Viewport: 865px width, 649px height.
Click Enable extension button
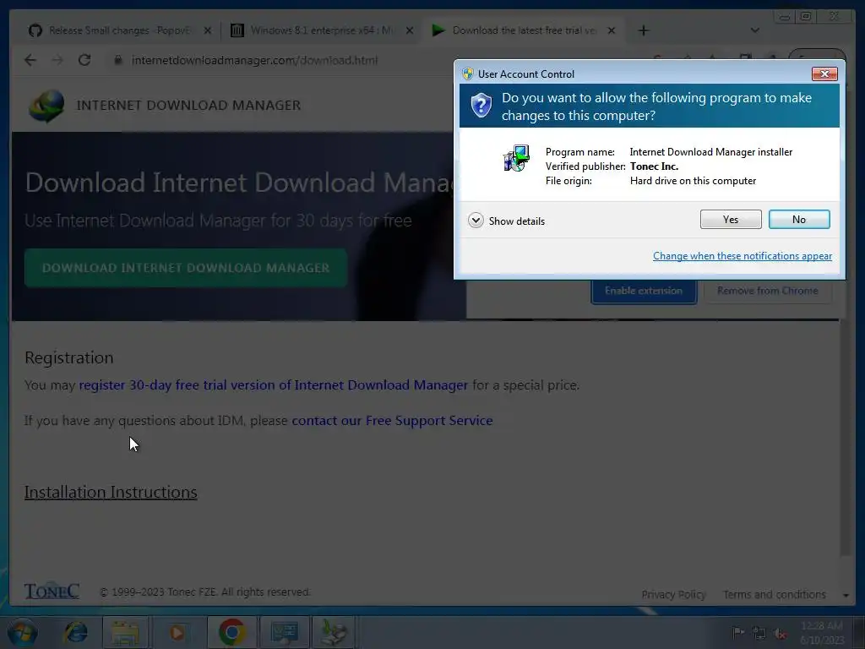[x=644, y=291]
